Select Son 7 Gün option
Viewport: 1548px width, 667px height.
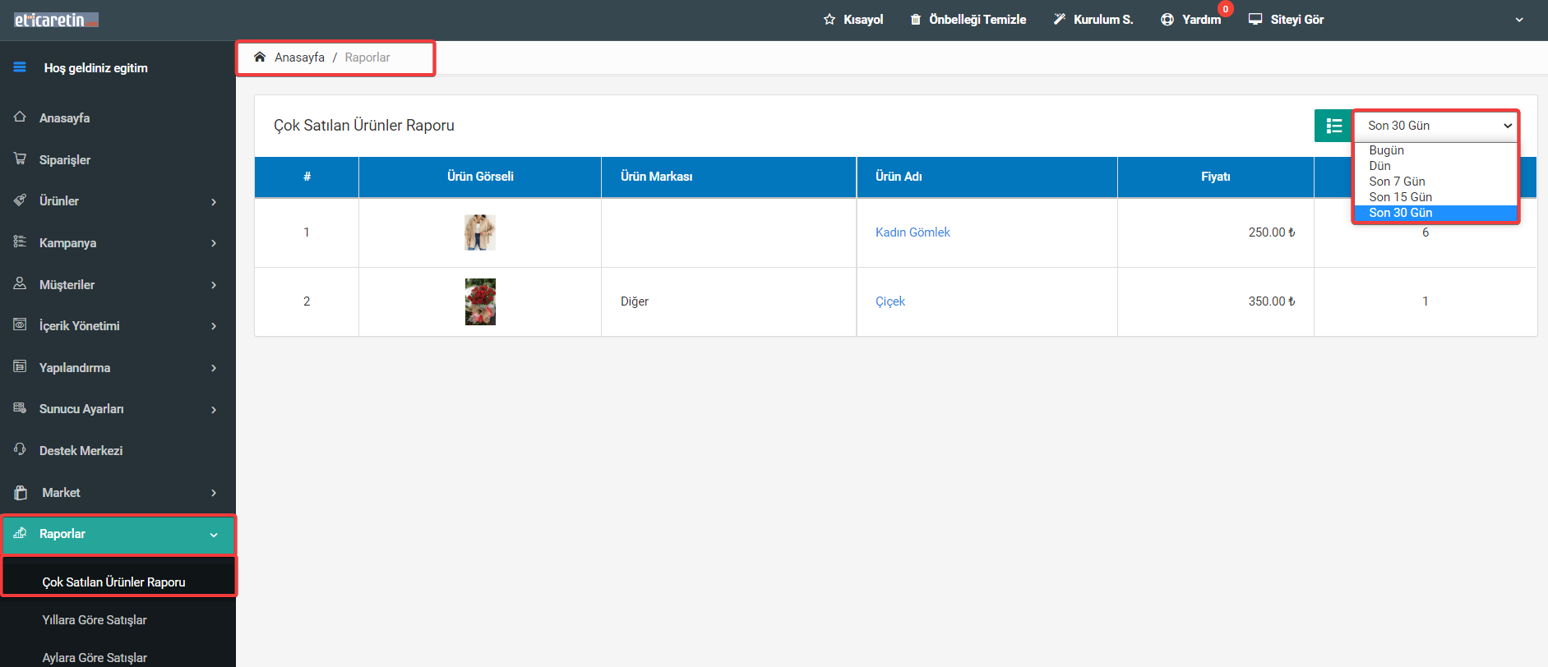1435,182
